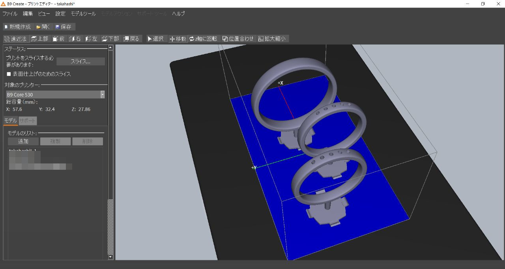Click the 複製 duplicate button
Viewport: 505px width, 269px height.
[55, 141]
